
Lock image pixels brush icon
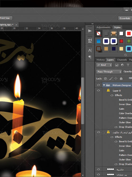coord(111,79)
